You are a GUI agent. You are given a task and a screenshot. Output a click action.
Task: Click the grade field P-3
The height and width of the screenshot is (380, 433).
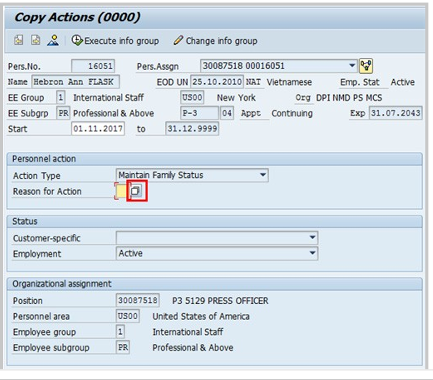coord(199,113)
